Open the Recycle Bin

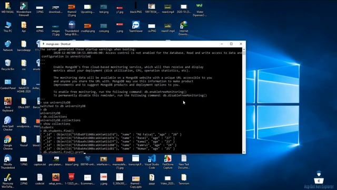[8, 64]
